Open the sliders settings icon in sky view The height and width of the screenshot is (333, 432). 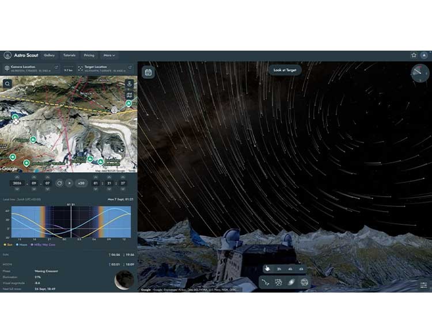[423, 285]
